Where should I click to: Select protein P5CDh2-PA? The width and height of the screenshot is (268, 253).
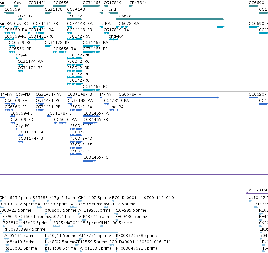click(x=81, y=107)
